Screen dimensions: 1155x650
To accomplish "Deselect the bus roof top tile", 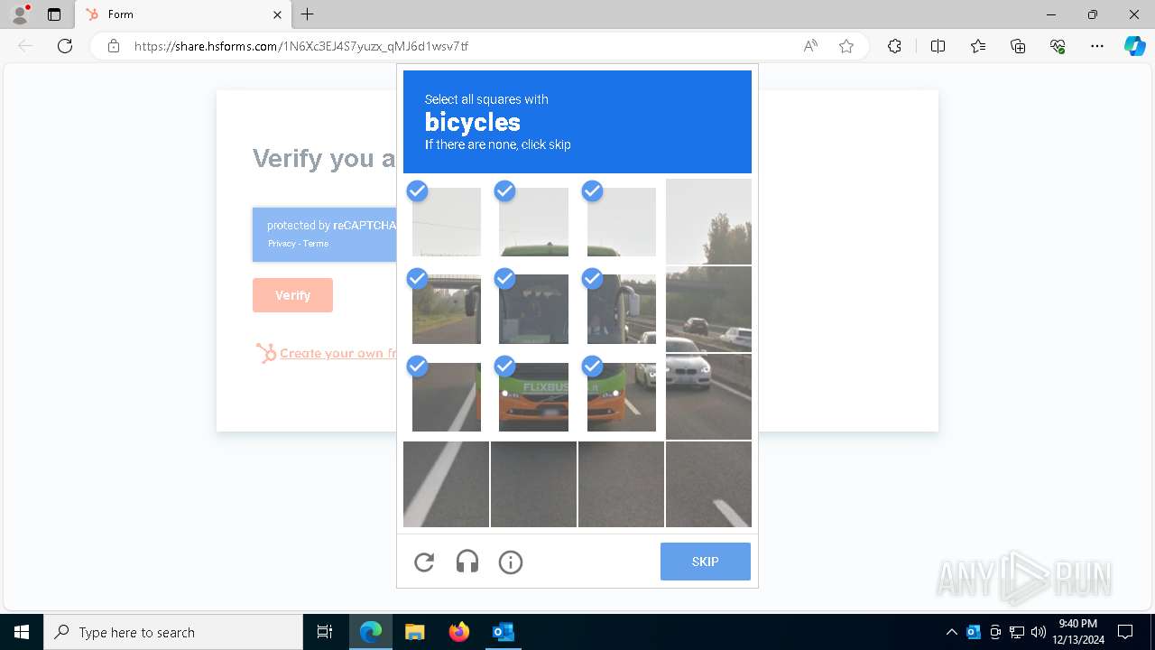I will 533,222.
